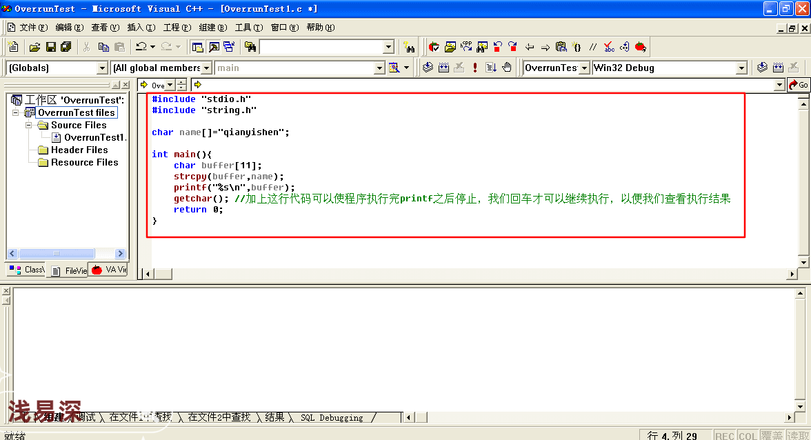Switch to the VA View tab
This screenshot has width=811, height=440.
[x=109, y=270]
